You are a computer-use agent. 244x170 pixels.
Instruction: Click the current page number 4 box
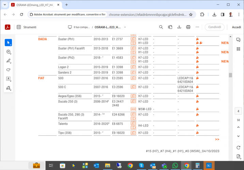click(x=238, y=111)
